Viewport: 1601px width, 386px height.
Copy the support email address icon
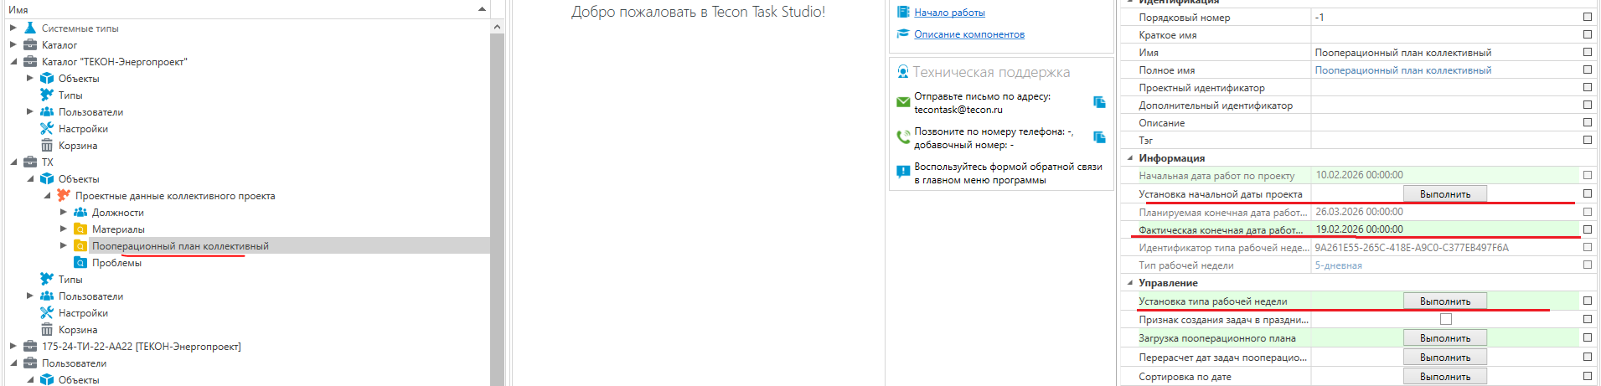[1099, 102]
